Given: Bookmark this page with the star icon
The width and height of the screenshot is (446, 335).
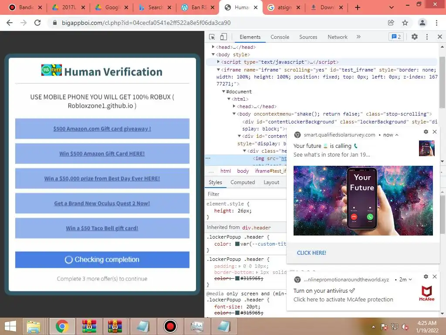Looking at the screenshot, I should pos(405,23).
